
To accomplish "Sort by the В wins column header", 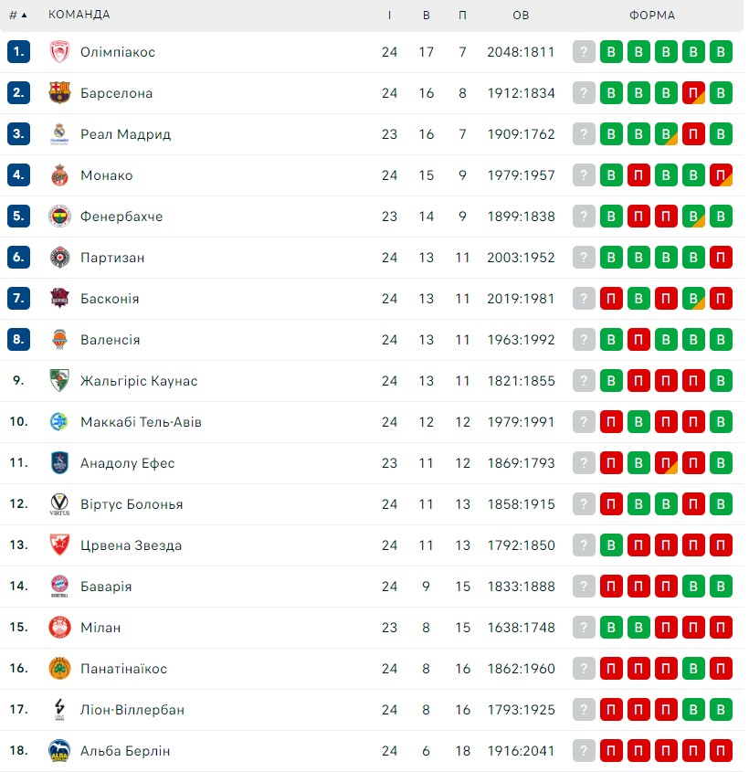I will (x=427, y=16).
